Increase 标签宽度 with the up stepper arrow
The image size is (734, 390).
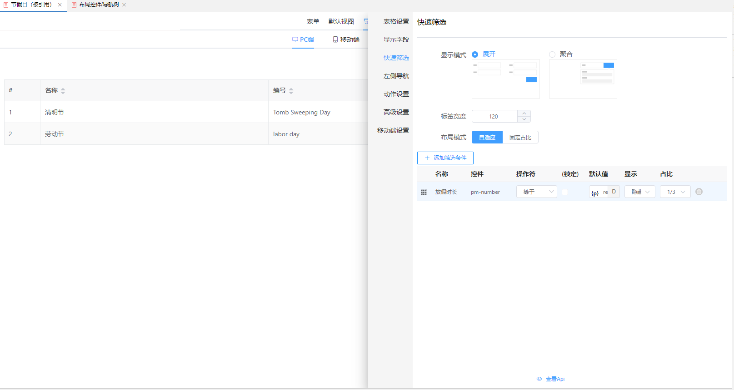[x=524, y=114]
